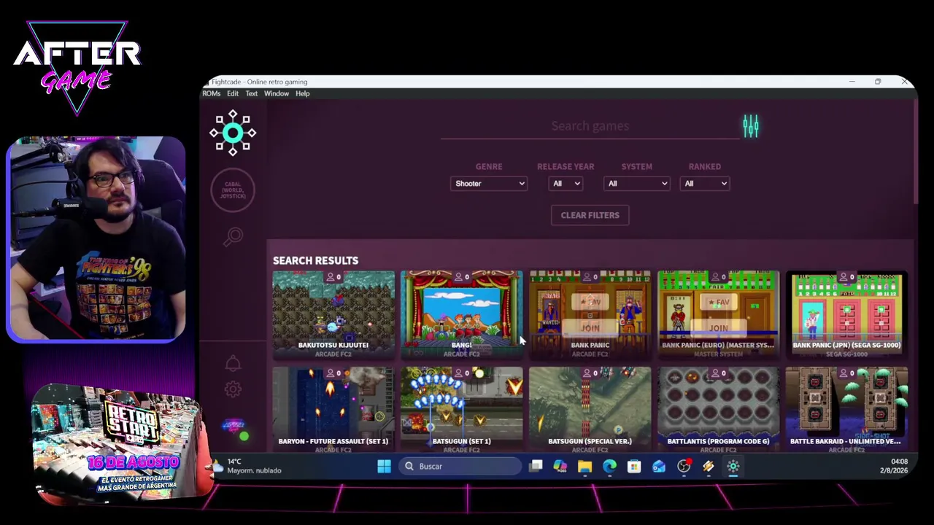Favorite the Bank Panic arcade game
Viewport: 934px width, 525px height.
click(x=590, y=302)
